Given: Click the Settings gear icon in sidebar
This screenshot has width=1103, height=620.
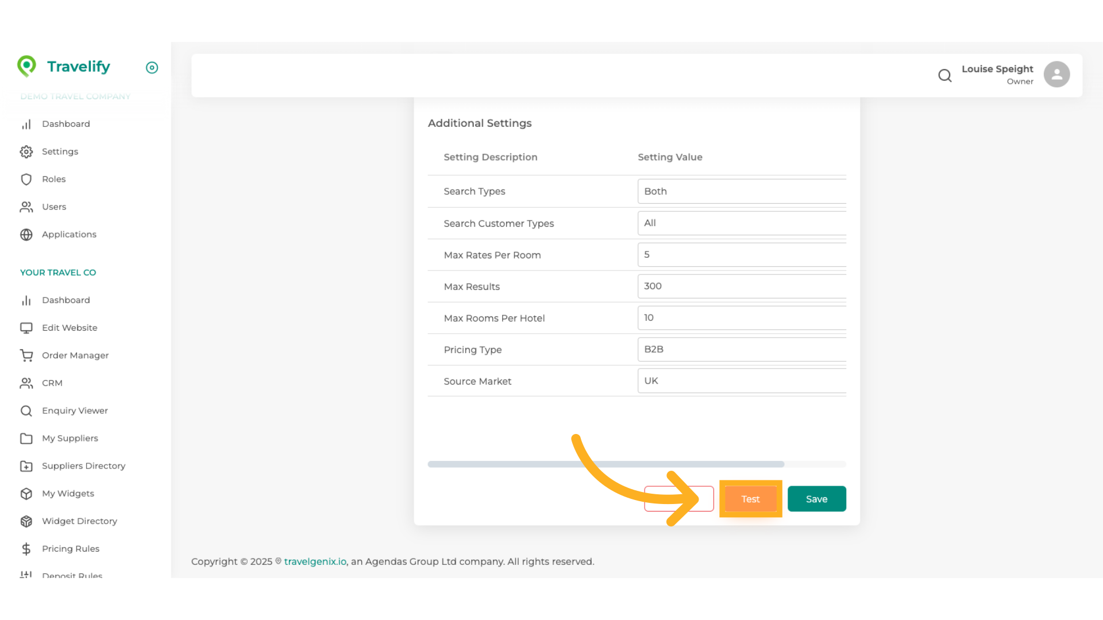Looking at the screenshot, I should click(x=26, y=152).
